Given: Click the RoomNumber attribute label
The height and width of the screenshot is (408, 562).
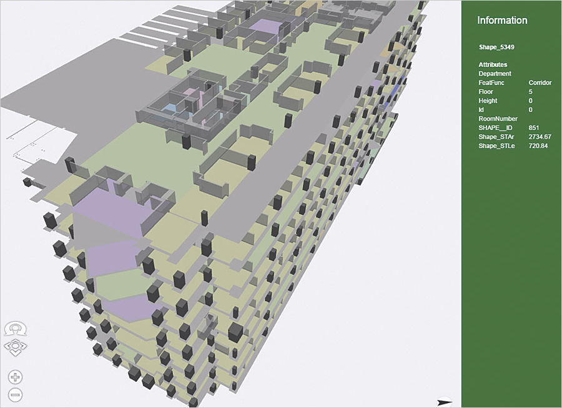Looking at the screenshot, I should click(x=498, y=119).
